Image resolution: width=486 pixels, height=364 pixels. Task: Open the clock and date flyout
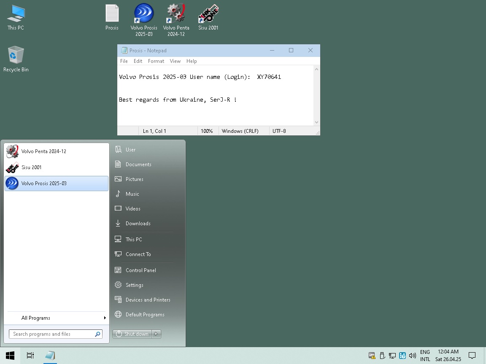[448, 356]
